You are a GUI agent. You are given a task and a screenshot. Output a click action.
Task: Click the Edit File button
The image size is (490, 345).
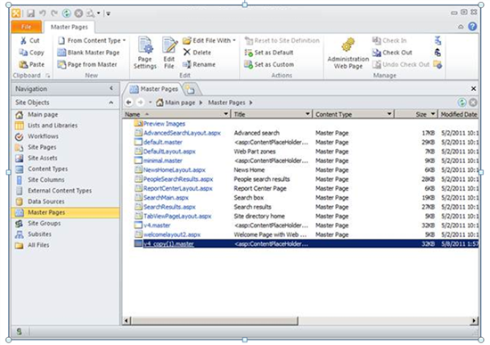coord(169,53)
